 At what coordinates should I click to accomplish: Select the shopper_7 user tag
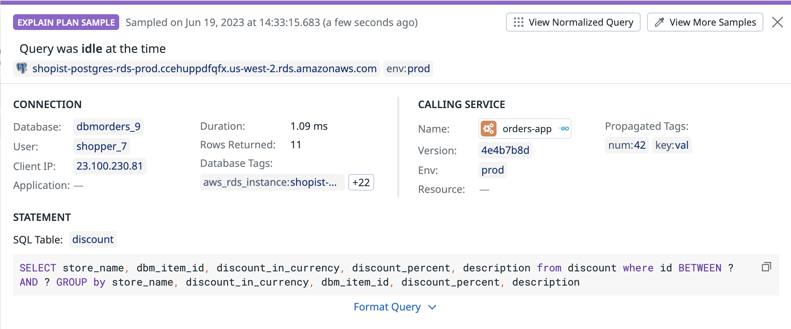point(101,146)
